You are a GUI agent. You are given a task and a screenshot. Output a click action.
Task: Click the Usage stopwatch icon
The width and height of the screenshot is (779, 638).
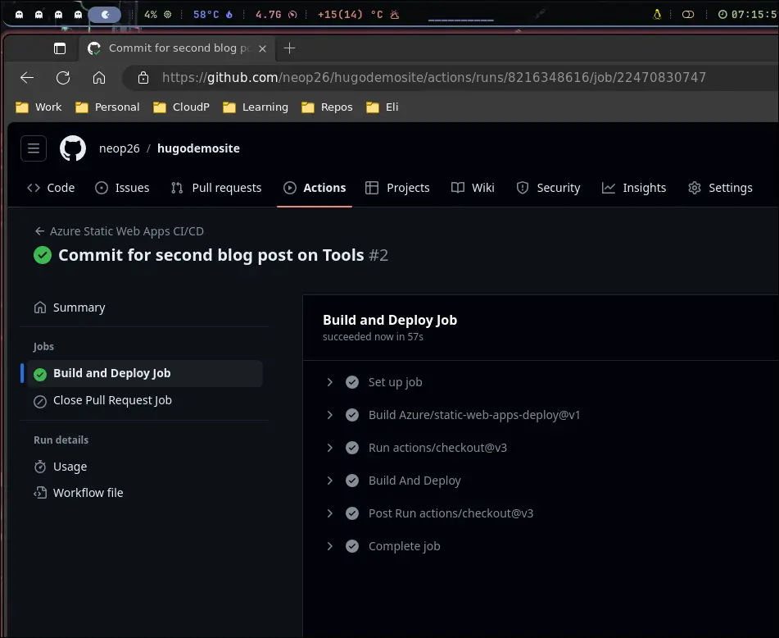[x=40, y=467]
